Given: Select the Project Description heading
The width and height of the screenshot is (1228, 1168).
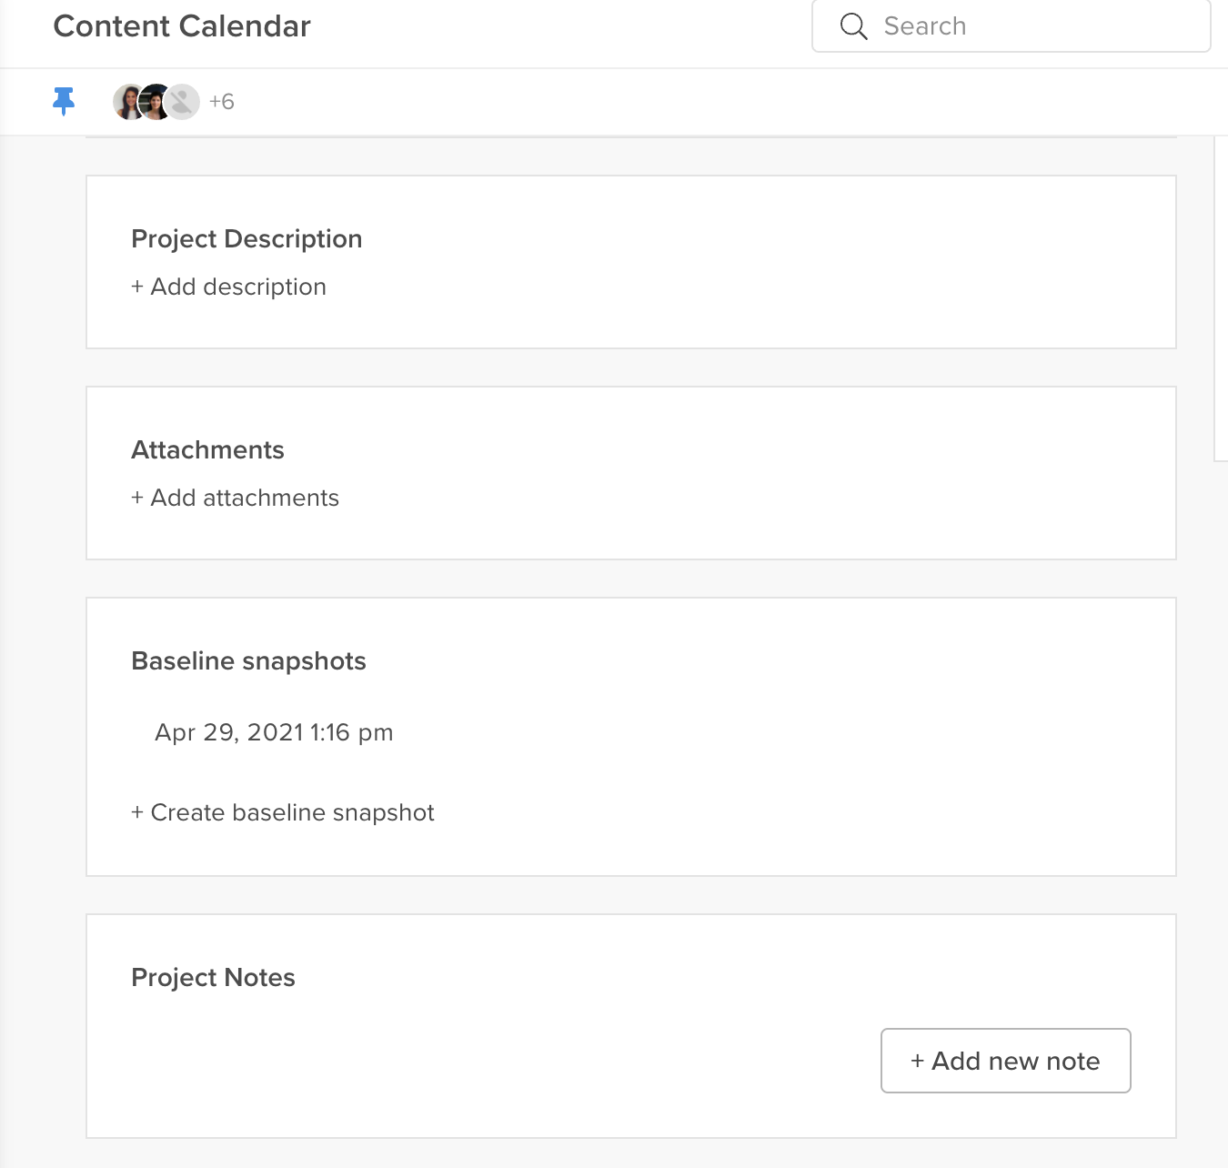Looking at the screenshot, I should pyautogui.click(x=247, y=238).
